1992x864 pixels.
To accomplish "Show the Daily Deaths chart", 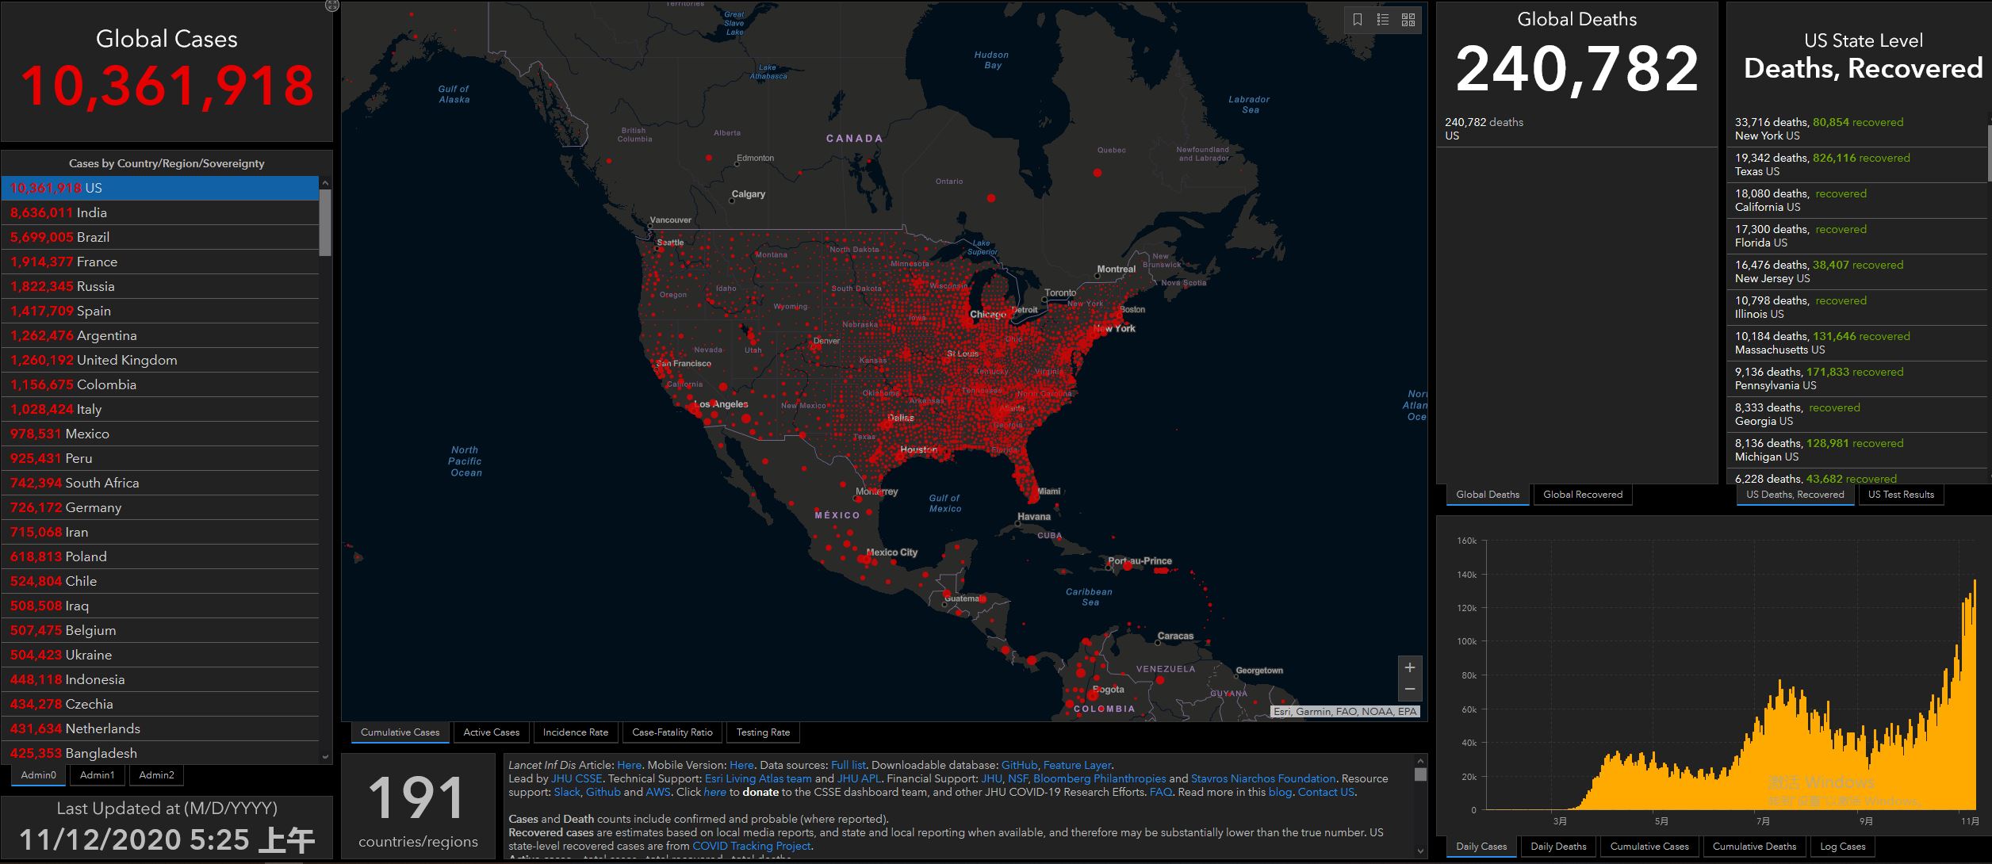I will click(1558, 847).
